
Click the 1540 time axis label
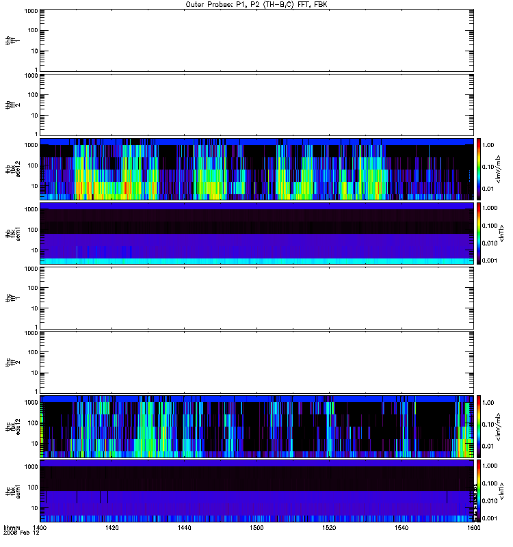(x=402, y=527)
